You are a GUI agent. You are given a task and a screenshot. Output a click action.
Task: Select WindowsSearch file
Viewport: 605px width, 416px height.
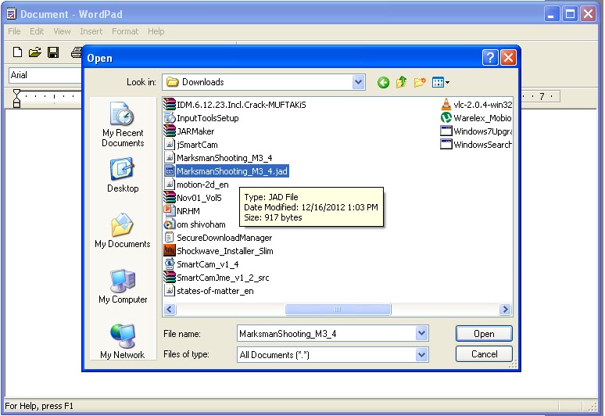[477, 145]
